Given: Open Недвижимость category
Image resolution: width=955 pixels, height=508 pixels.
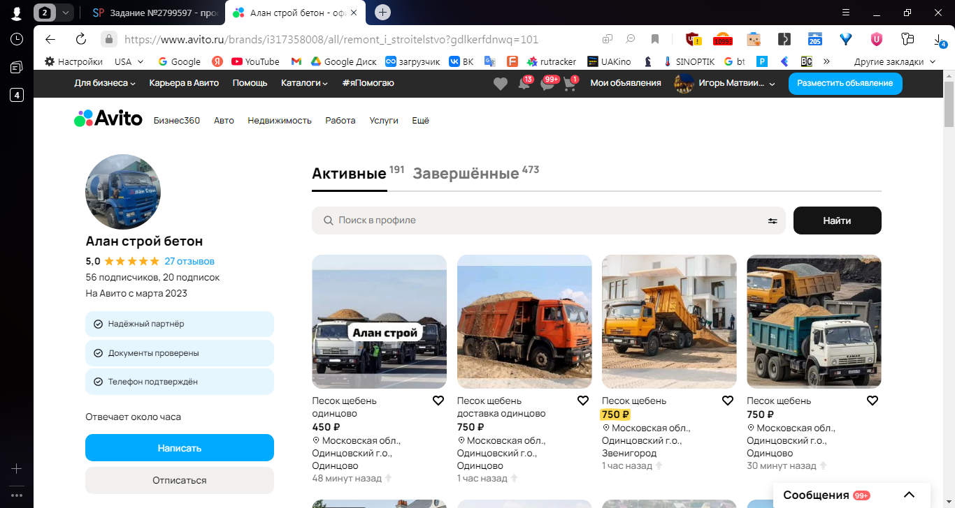Looking at the screenshot, I should click(x=280, y=121).
